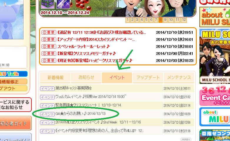Viewport: 230px width, 141px height.
Task: Click the イベント badge beside ウェルカムイベント
Action: pos(47,97)
